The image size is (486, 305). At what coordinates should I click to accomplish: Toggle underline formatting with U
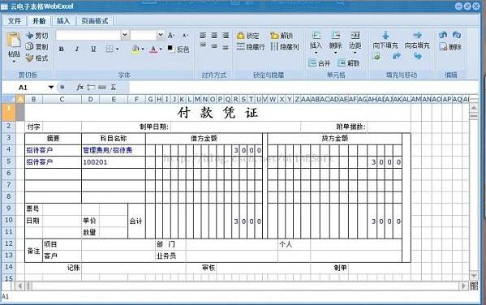(93, 49)
